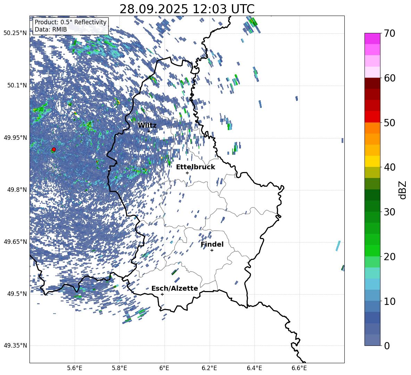Screen dimensions: 411x375
Task: Click the 70 label on colorbar
Action: [389, 33]
